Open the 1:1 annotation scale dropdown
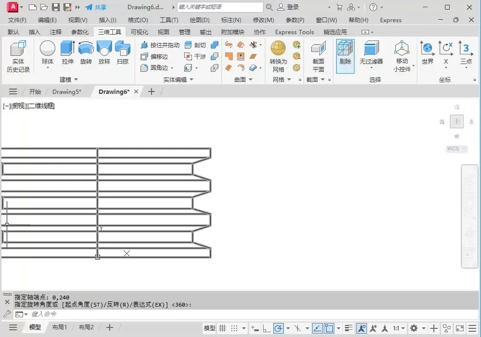 click(399, 328)
